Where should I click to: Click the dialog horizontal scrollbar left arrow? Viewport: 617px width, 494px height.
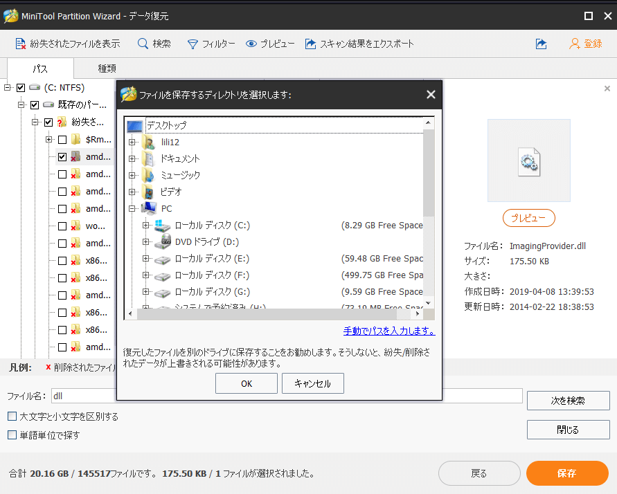click(131, 314)
